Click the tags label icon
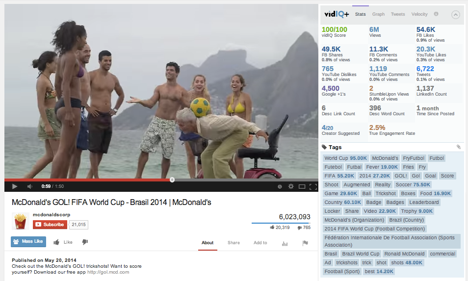This screenshot has width=468, height=281. (x=324, y=147)
